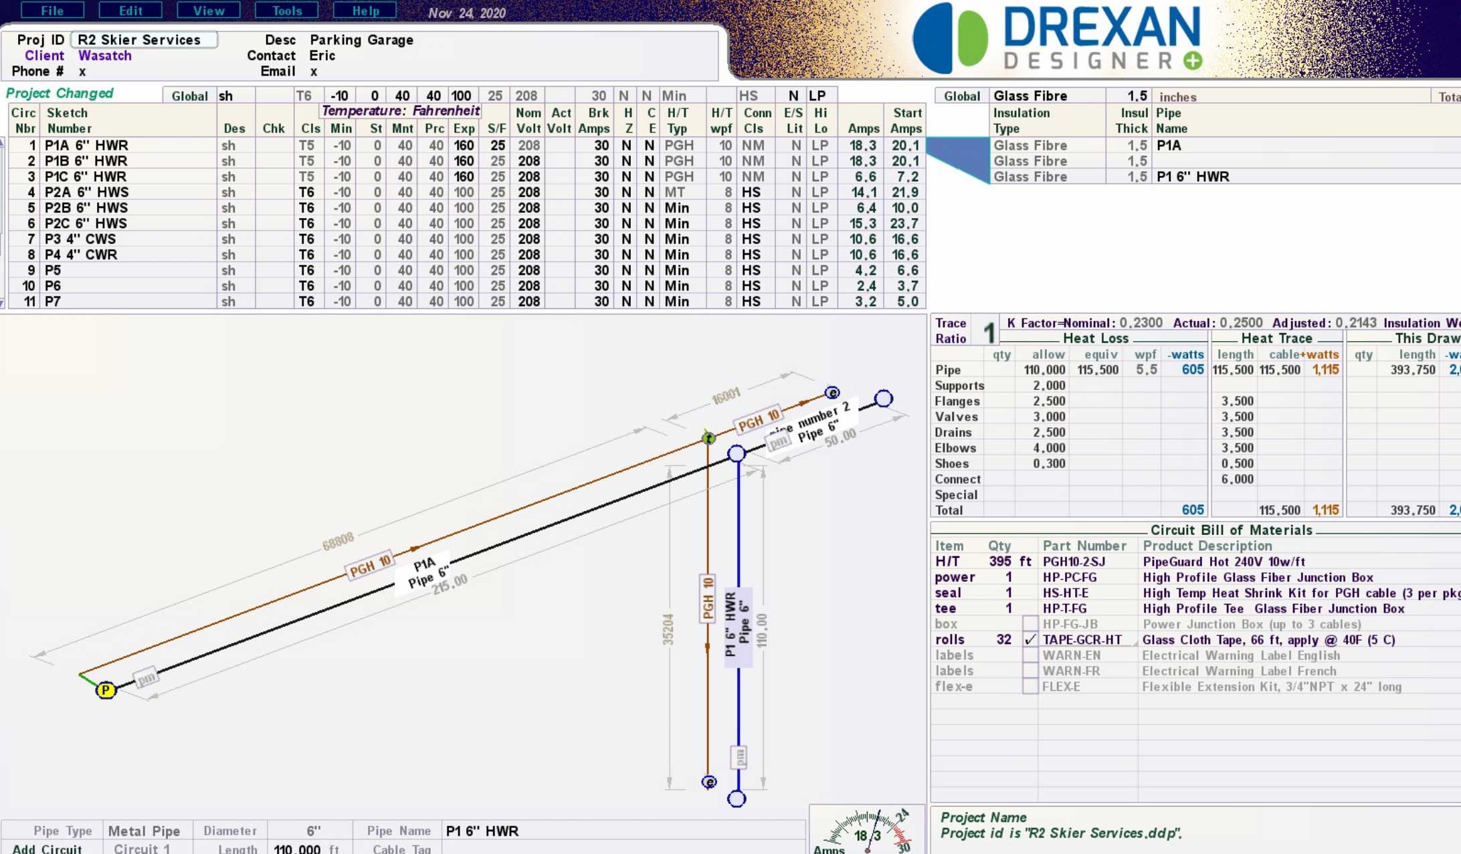Open global Glass Fibre insulation type selector

click(x=1047, y=96)
